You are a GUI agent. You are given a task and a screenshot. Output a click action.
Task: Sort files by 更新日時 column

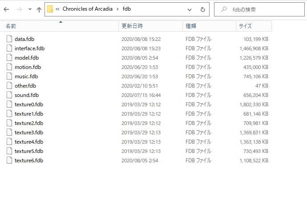pos(132,26)
